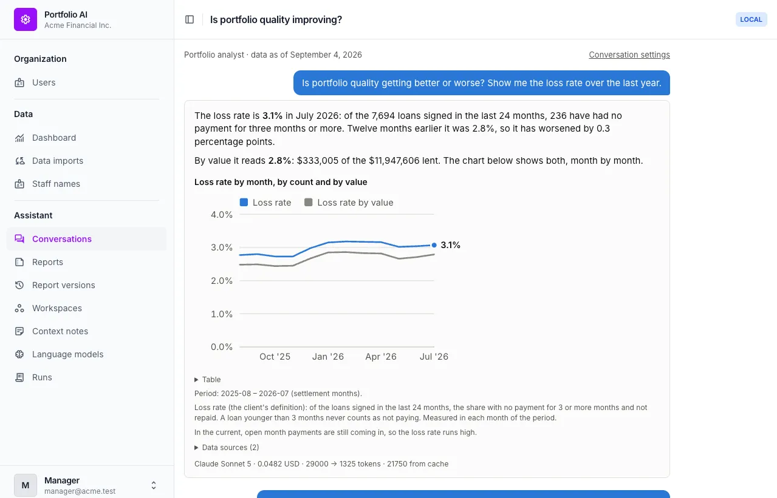
Task: Click the Language models brain icon
Action: [x=19, y=354]
